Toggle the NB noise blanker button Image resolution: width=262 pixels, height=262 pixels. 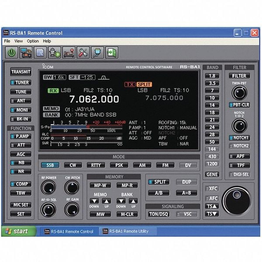point(21,163)
